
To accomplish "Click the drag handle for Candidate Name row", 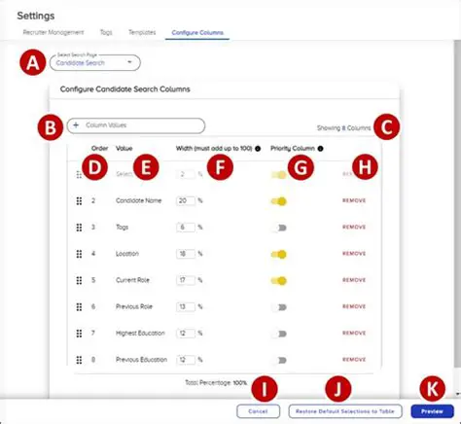I will (79, 201).
